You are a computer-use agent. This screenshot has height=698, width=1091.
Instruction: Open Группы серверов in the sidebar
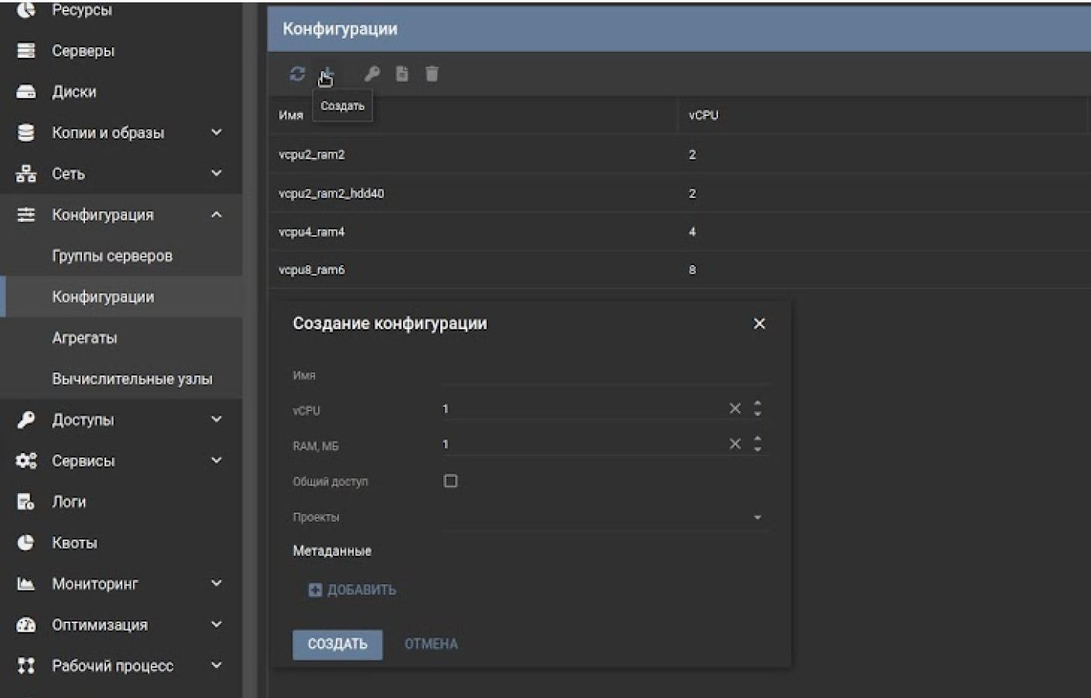coord(112,255)
